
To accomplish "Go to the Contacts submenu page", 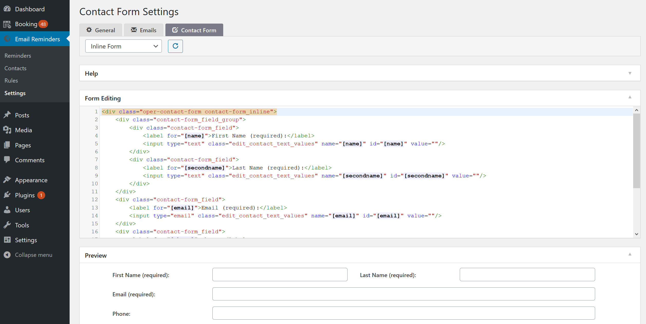I will coord(15,68).
